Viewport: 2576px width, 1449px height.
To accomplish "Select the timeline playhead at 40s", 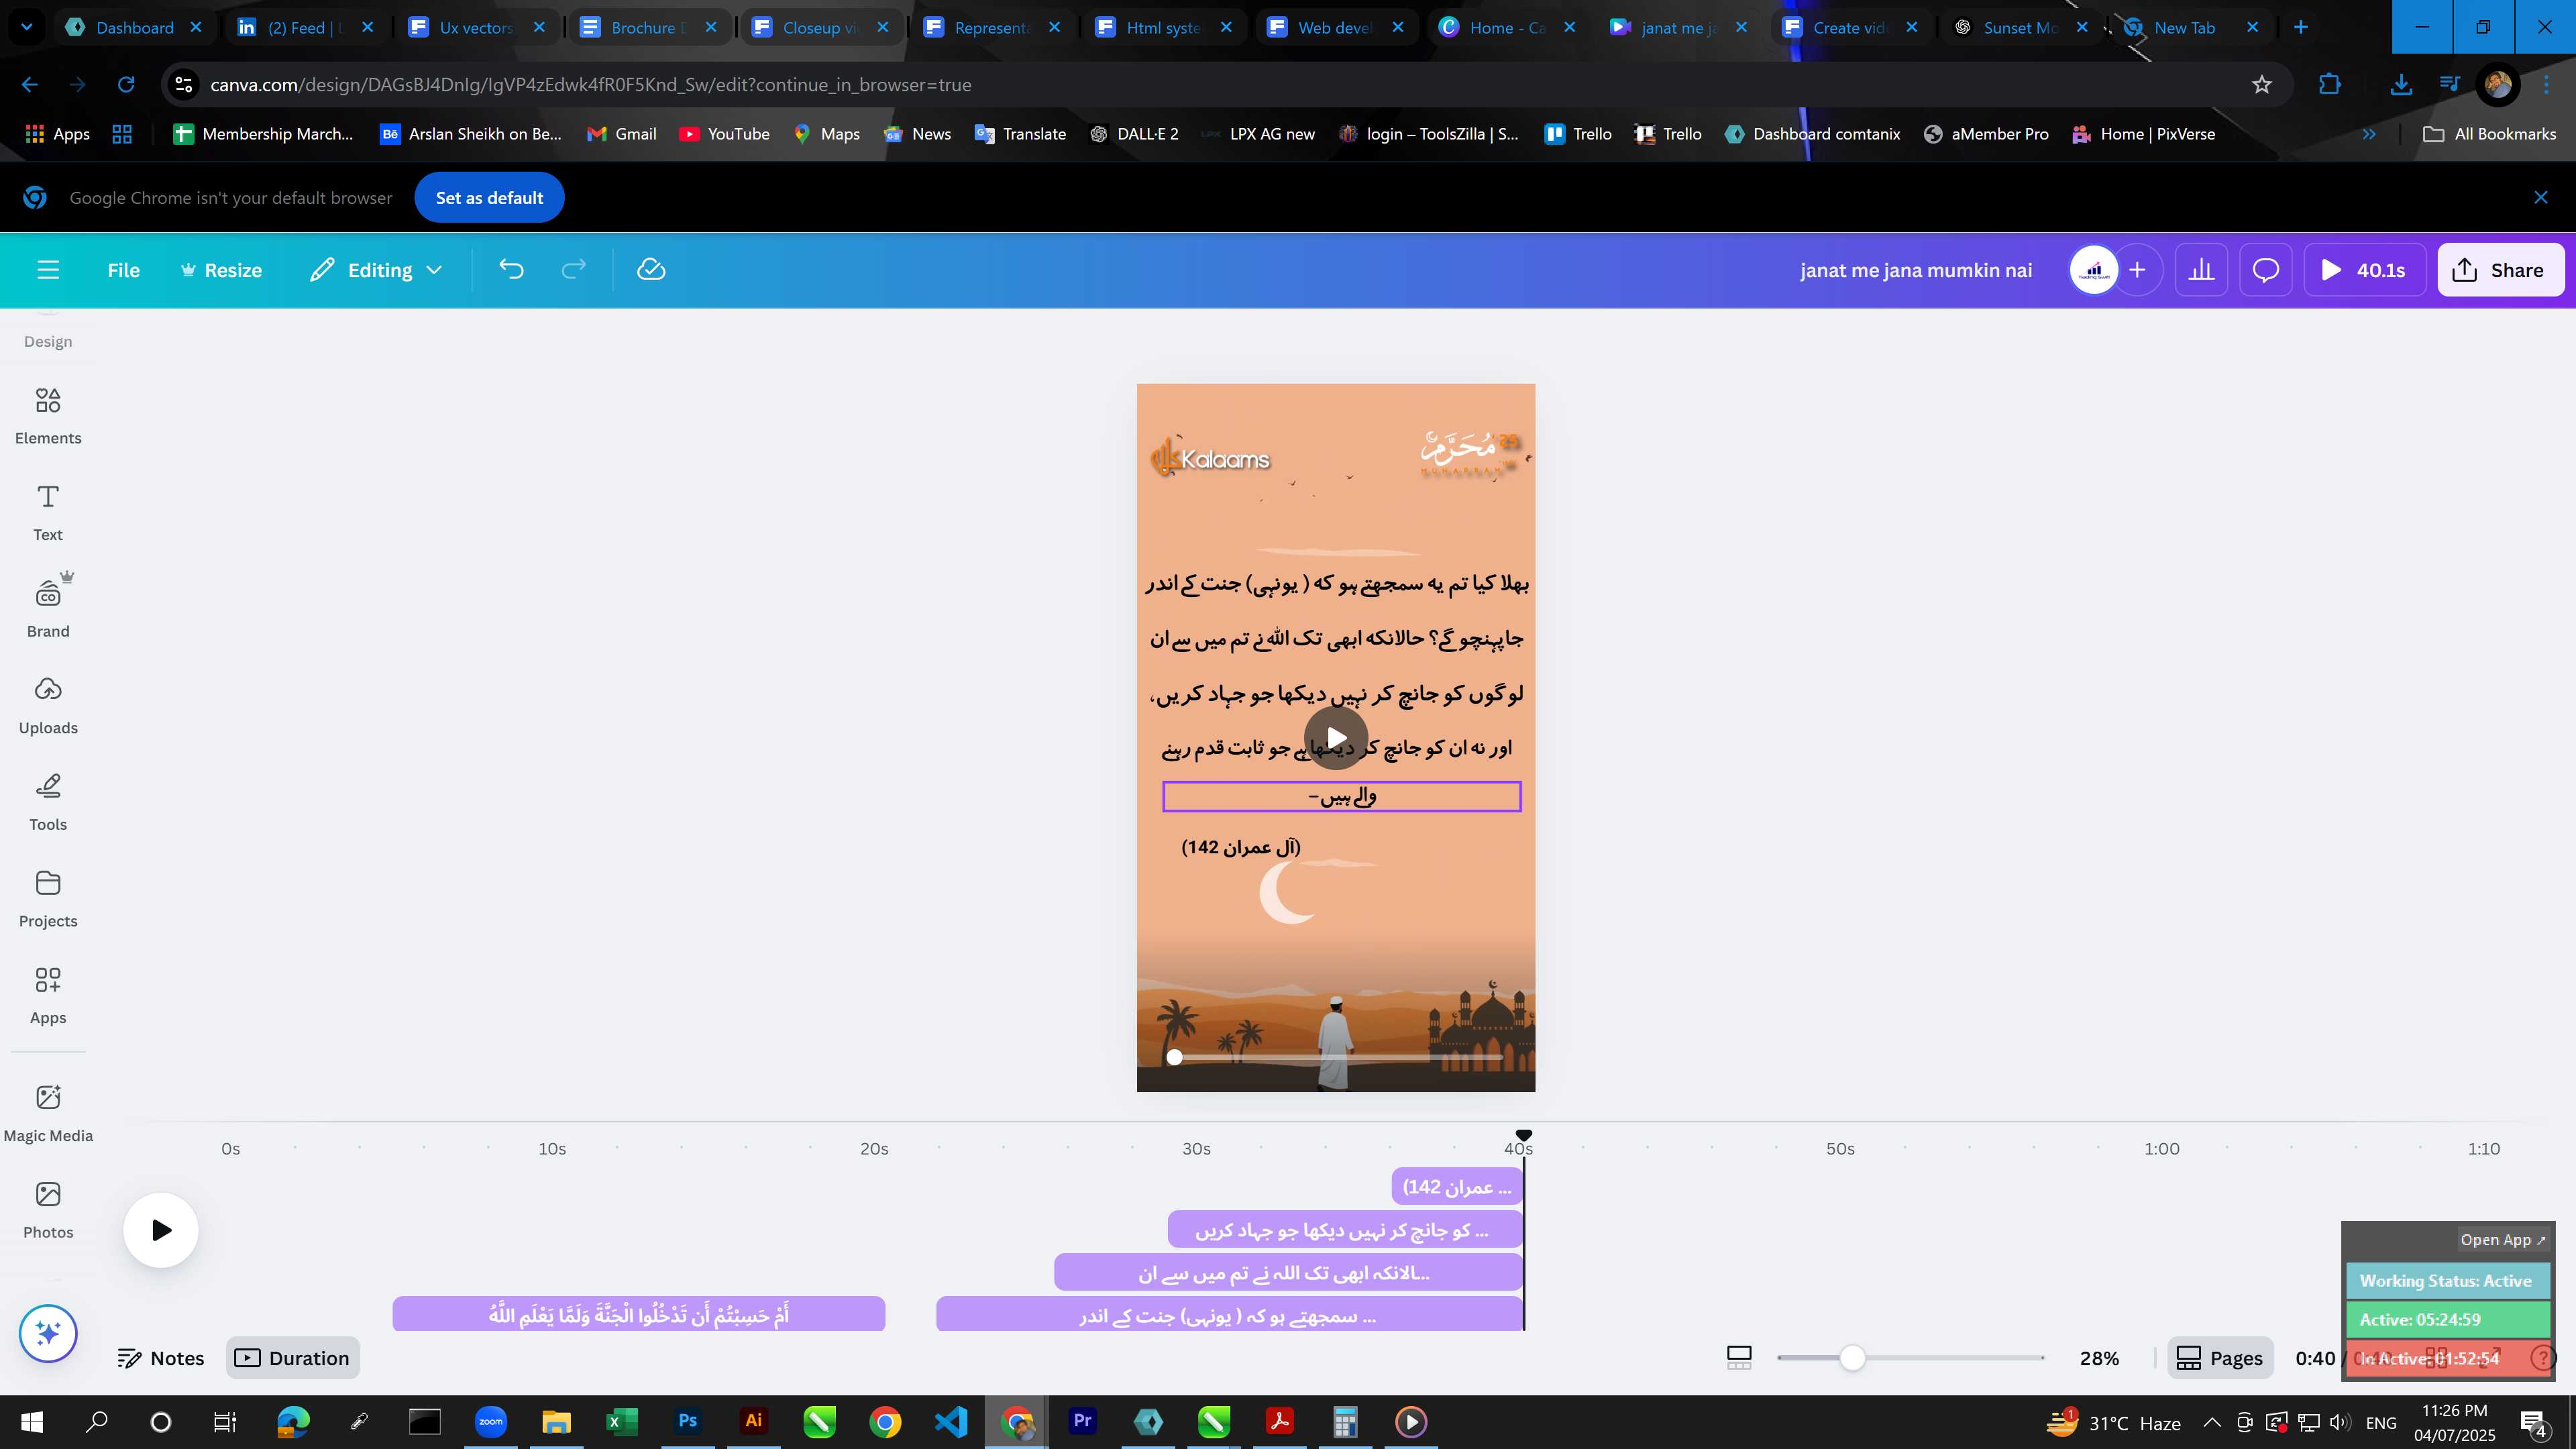I will coord(1523,1135).
